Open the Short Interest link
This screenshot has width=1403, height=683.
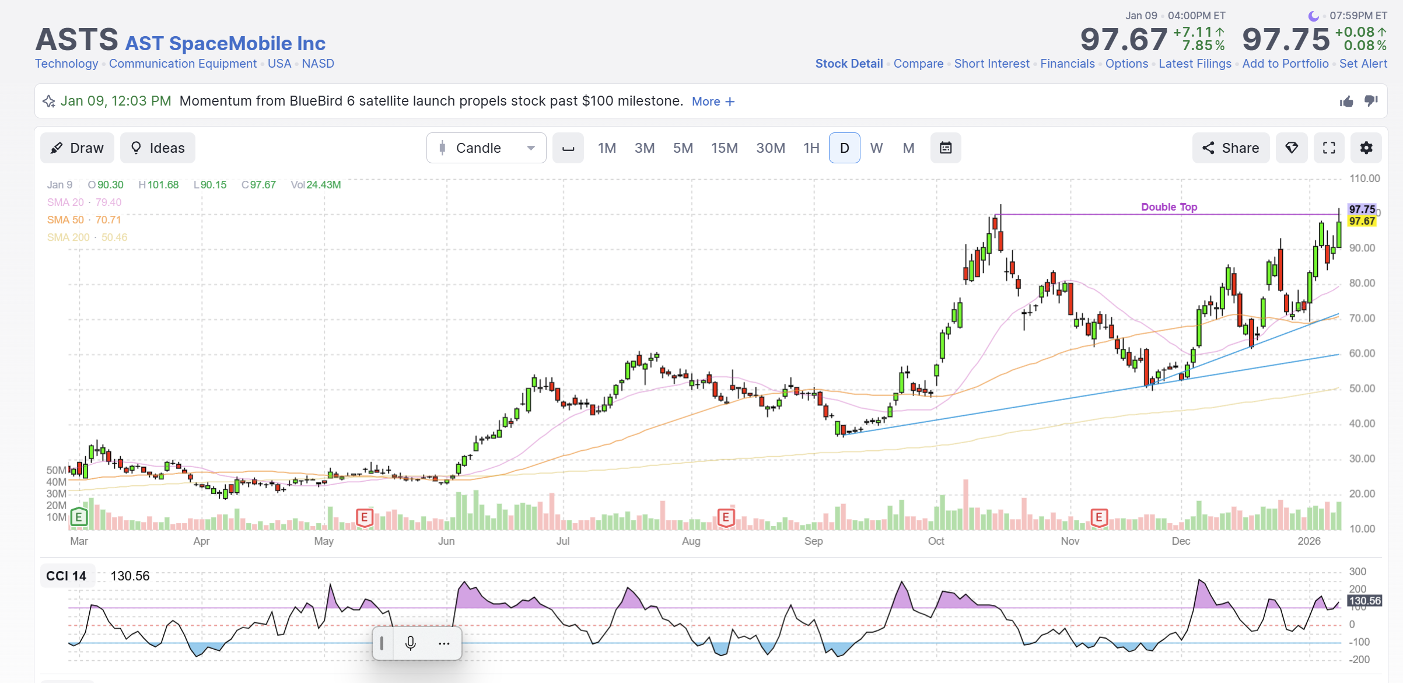click(x=992, y=64)
